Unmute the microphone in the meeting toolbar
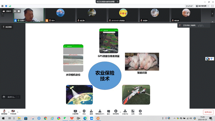 4,112
